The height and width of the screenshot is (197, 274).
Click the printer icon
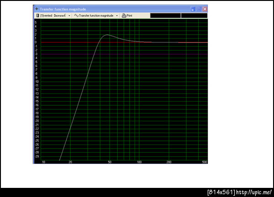point(124,16)
